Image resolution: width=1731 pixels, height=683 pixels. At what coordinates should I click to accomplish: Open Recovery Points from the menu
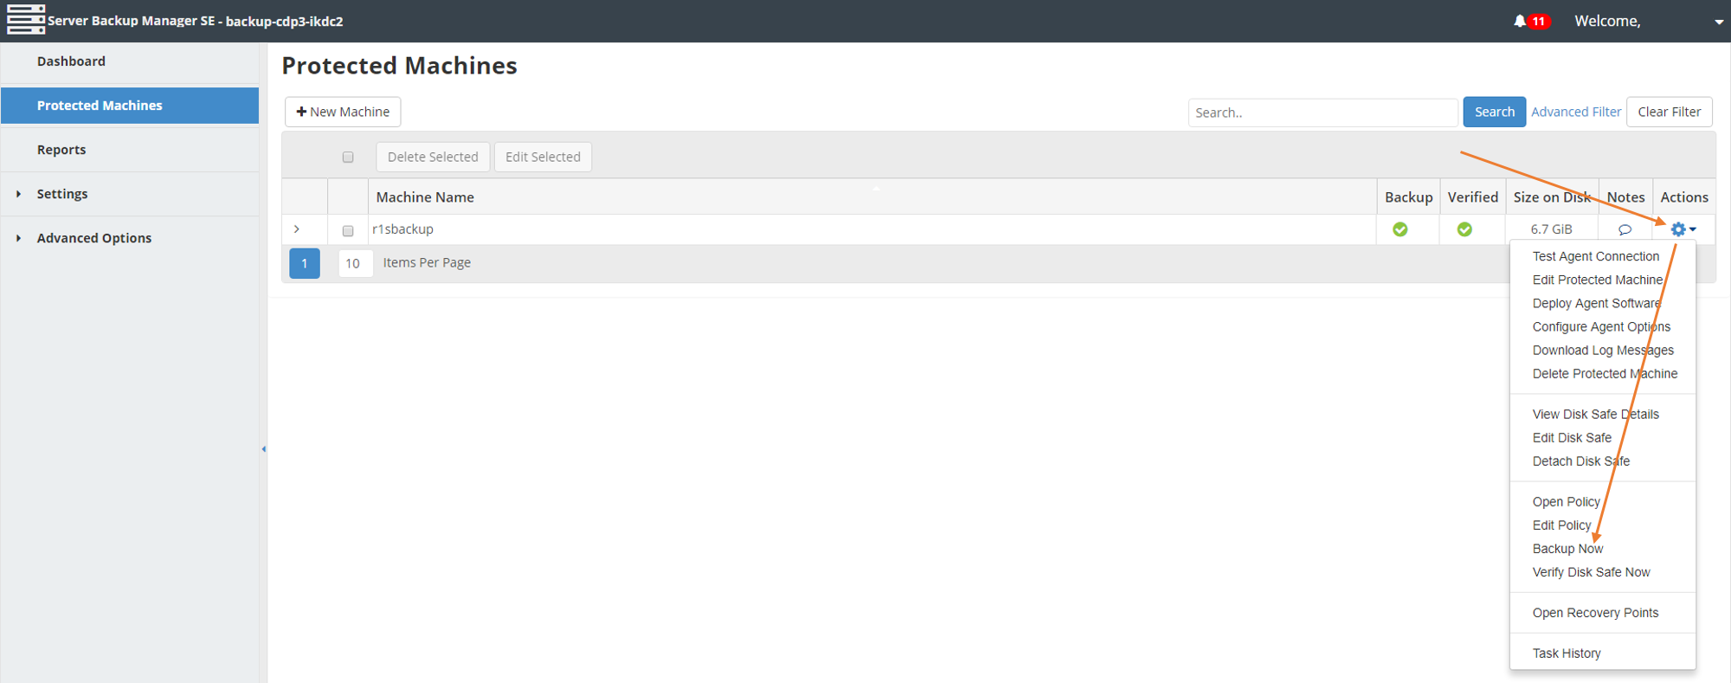[x=1595, y=612]
